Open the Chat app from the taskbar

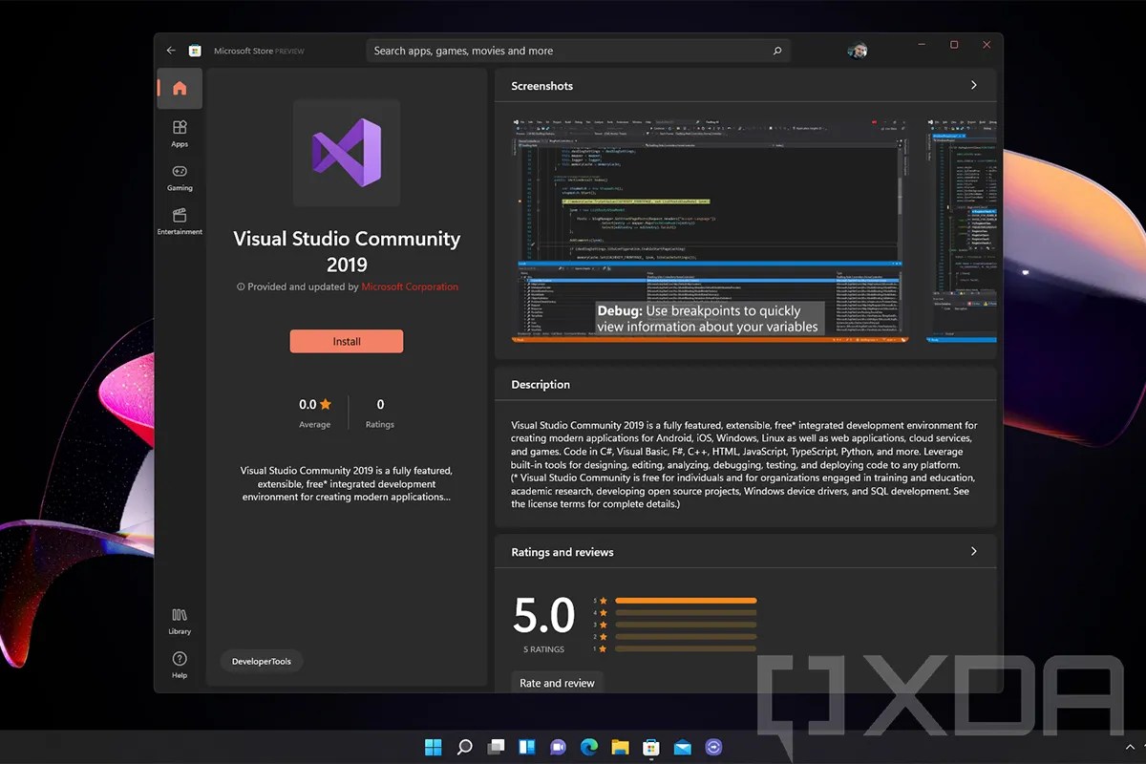tap(558, 747)
